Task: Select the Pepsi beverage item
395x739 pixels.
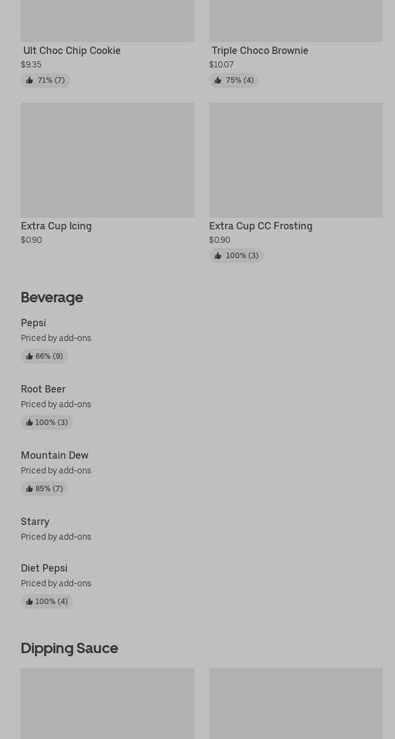Action: click(x=34, y=323)
